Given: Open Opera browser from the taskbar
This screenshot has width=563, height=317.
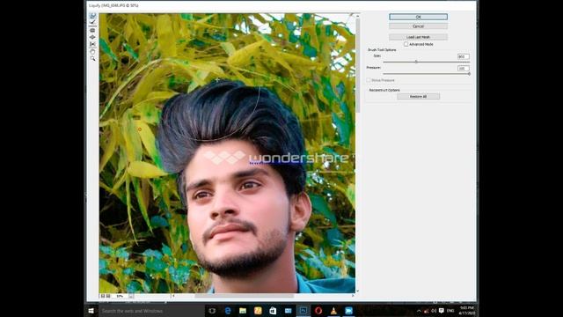Looking at the screenshot, I should click(x=318, y=311).
